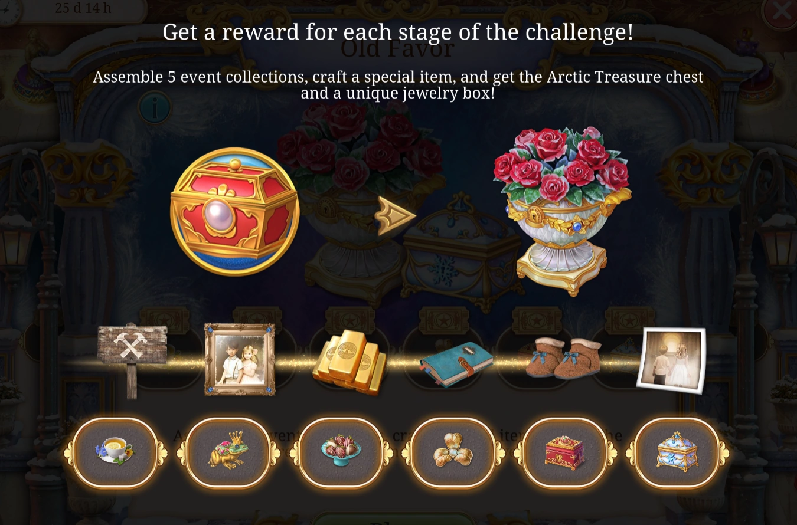Image resolution: width=797 pixels, height=525 pixels.
Task: Select the stack of gold bars
Action: 349,361
